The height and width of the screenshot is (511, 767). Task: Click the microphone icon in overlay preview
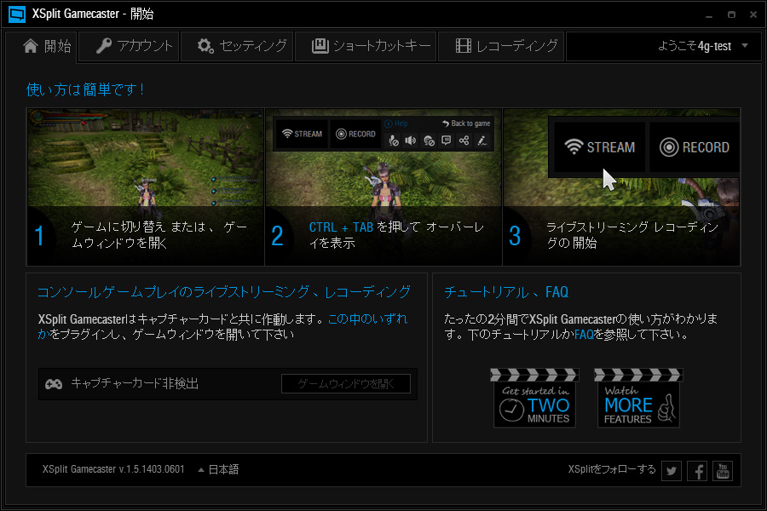coord(393,141)
